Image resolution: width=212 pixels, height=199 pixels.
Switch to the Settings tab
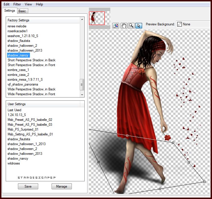[x=10, y=11]
